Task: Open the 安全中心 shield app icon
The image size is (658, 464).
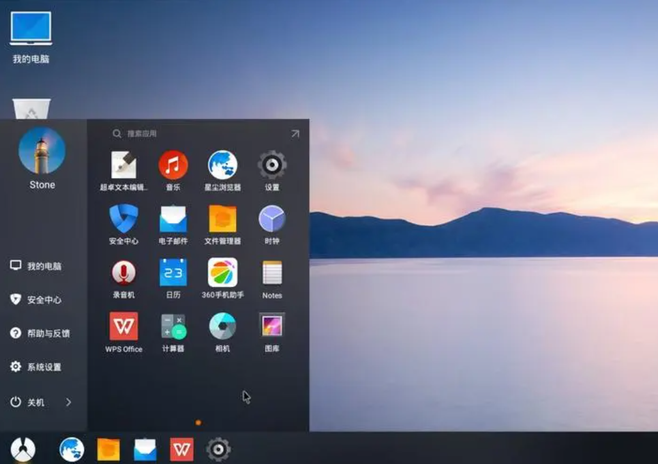Action: tap(124, 219)
